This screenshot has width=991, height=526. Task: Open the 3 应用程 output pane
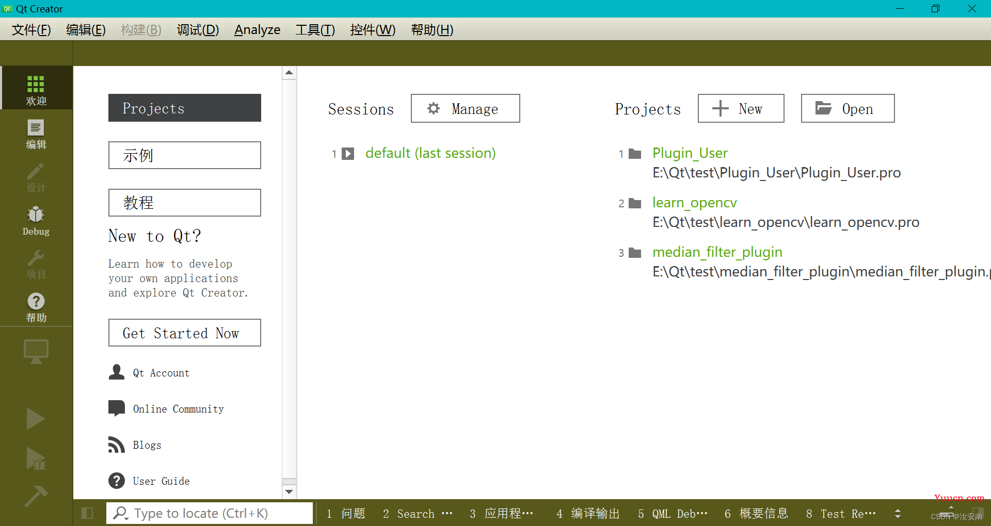(501, 514)
